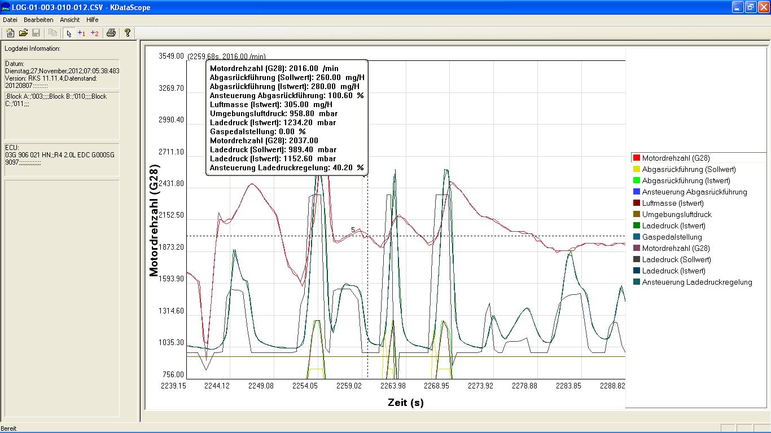
Task: Click the greyed-out Copy icon
Action: coord(52,33)
